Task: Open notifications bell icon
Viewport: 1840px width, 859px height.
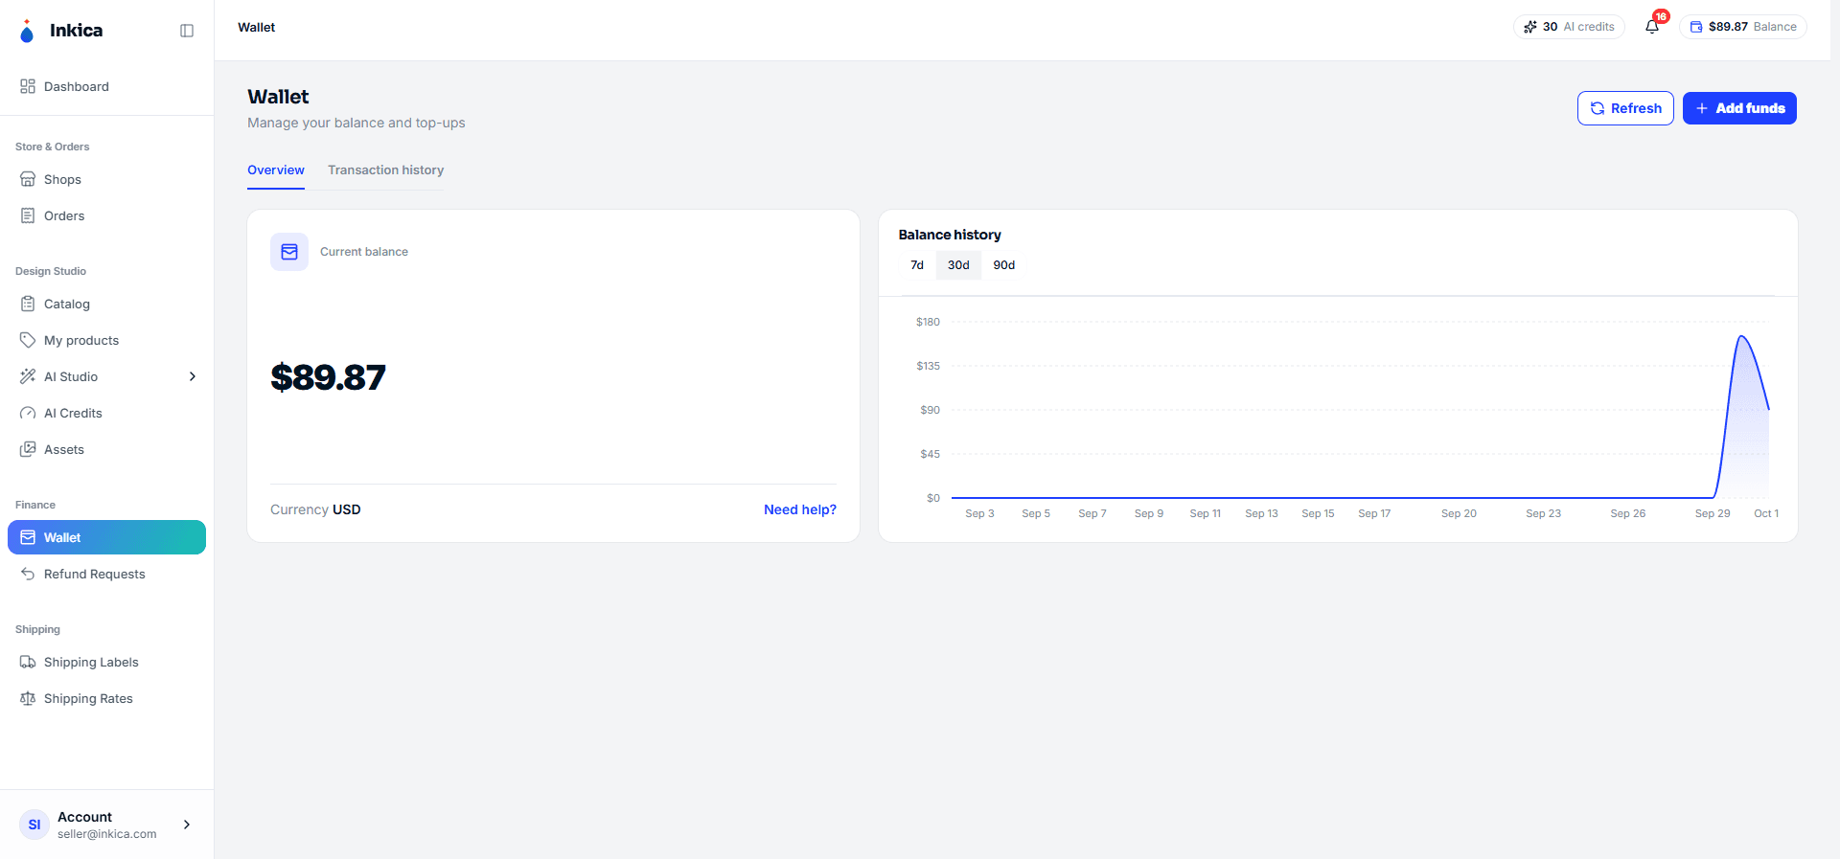Action: click(1652, 27)
